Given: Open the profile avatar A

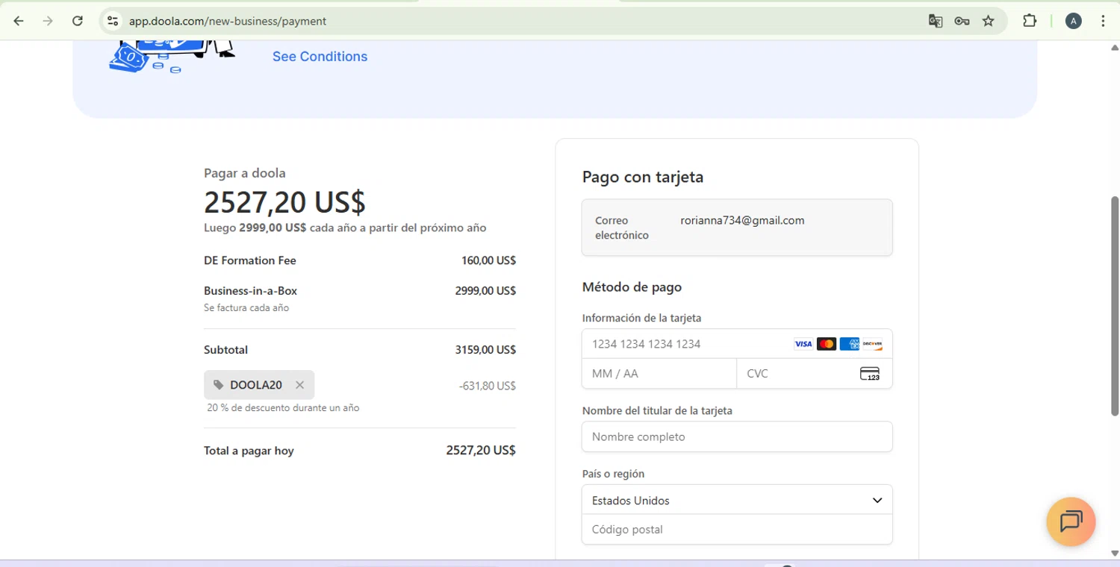Looking at the screenshot, I should (1074, 21).
